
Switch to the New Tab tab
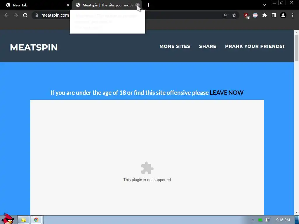pos(36,5)
